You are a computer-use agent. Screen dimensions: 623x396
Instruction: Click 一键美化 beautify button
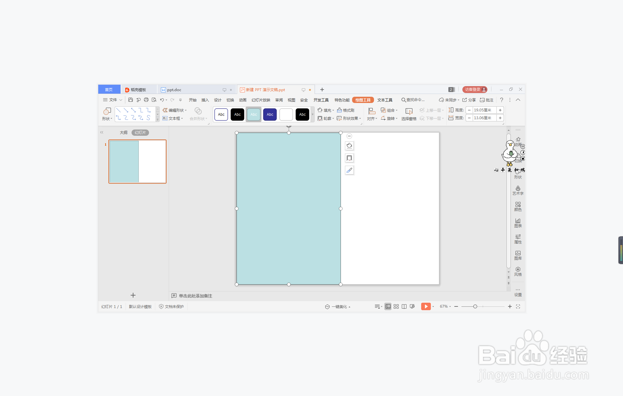coord(337,307)
